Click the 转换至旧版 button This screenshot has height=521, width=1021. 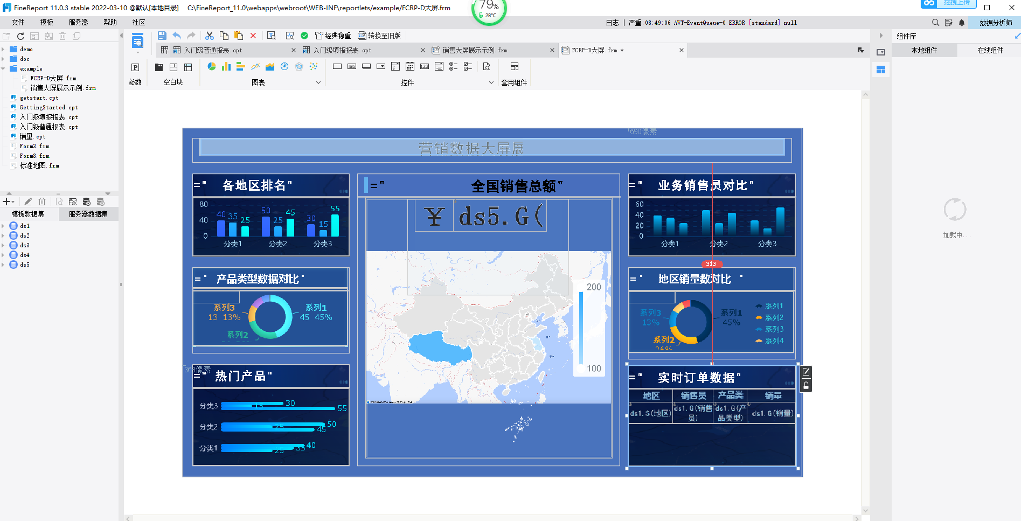[379, 36]
